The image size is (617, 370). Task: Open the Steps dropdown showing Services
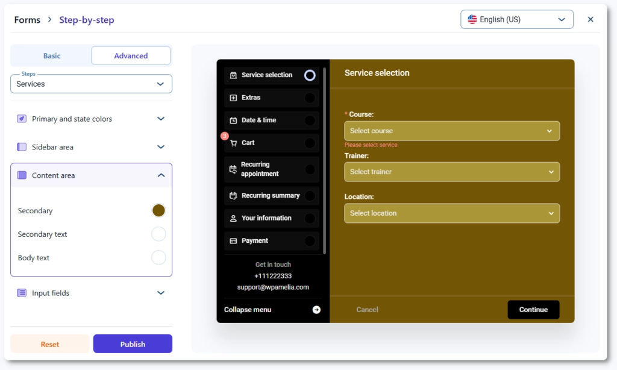click(x=91, y=84)
